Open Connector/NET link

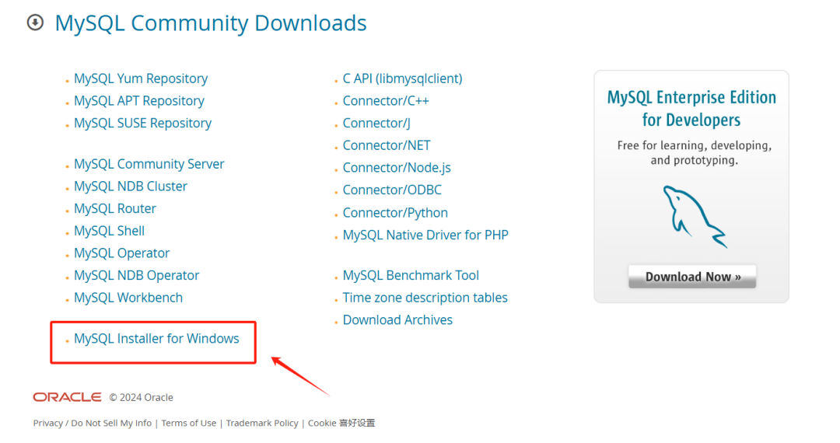[x=387, y=145]
